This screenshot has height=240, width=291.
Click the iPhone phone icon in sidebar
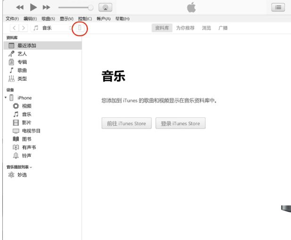(x=11, y=98)
